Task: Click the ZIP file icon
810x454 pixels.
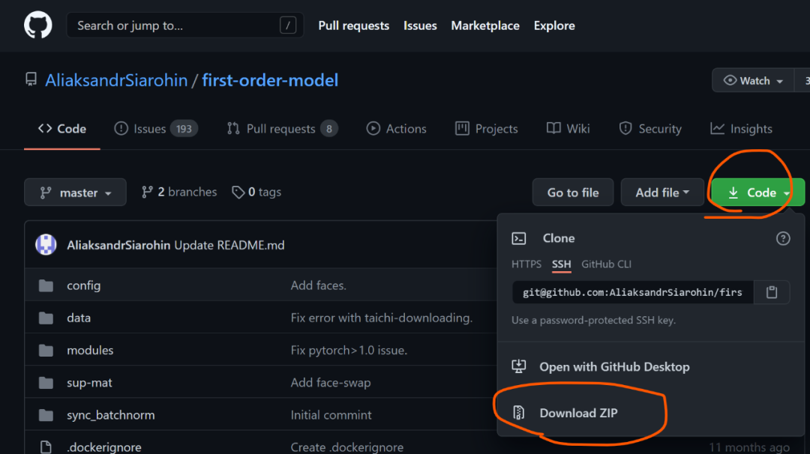Action: [x=519, y=413]
